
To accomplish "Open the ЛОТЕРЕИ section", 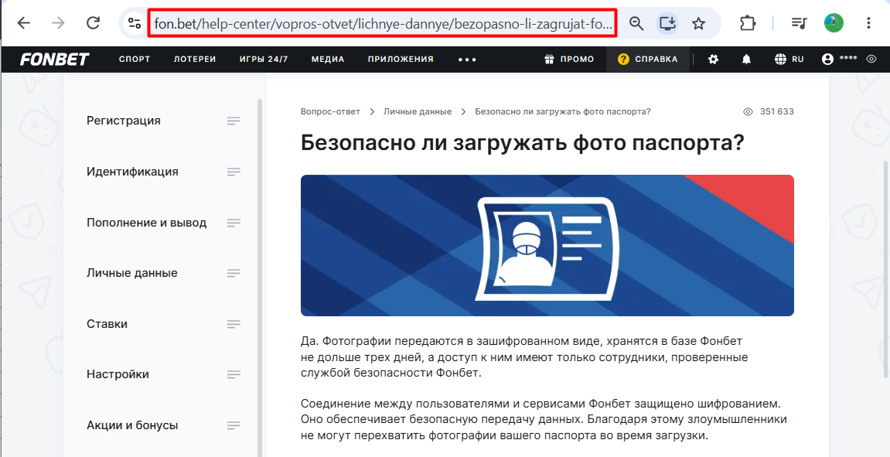I will click(x=195, y=59).
